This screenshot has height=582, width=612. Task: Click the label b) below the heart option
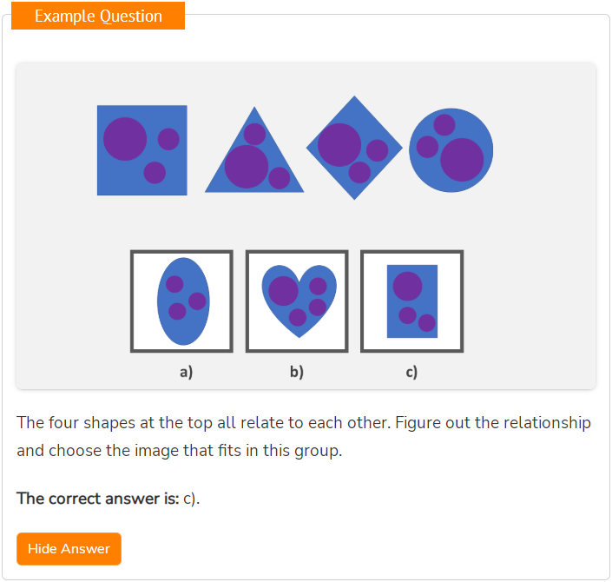(297, 372)
